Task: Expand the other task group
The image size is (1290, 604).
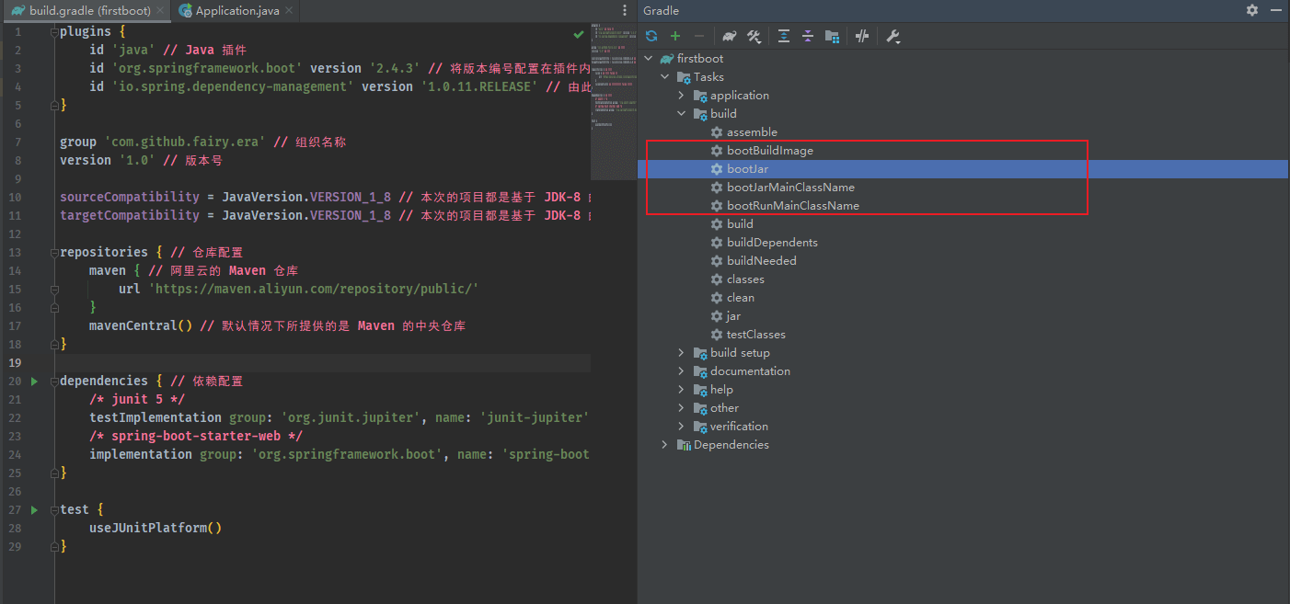Action: tap(682, 408)
